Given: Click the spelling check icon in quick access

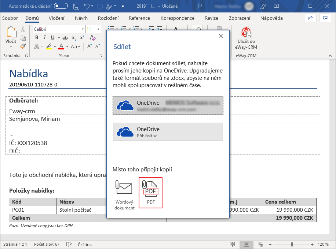Looking at the screenshot, I should click(109, 7).
